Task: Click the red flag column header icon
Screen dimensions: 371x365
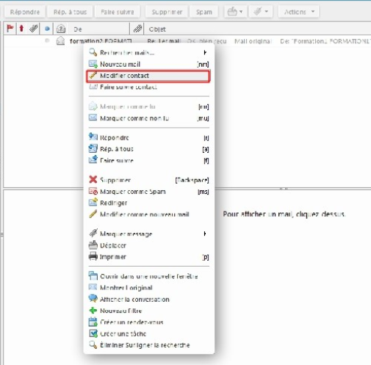Action: (x=10, y=29)
